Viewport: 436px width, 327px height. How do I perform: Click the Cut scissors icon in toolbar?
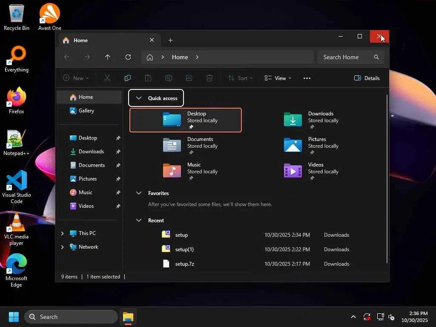pyautogui.click(x=107, y=78)
